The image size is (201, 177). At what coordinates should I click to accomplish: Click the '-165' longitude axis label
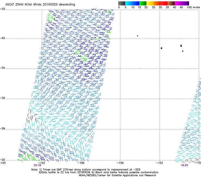pos(3,163)
